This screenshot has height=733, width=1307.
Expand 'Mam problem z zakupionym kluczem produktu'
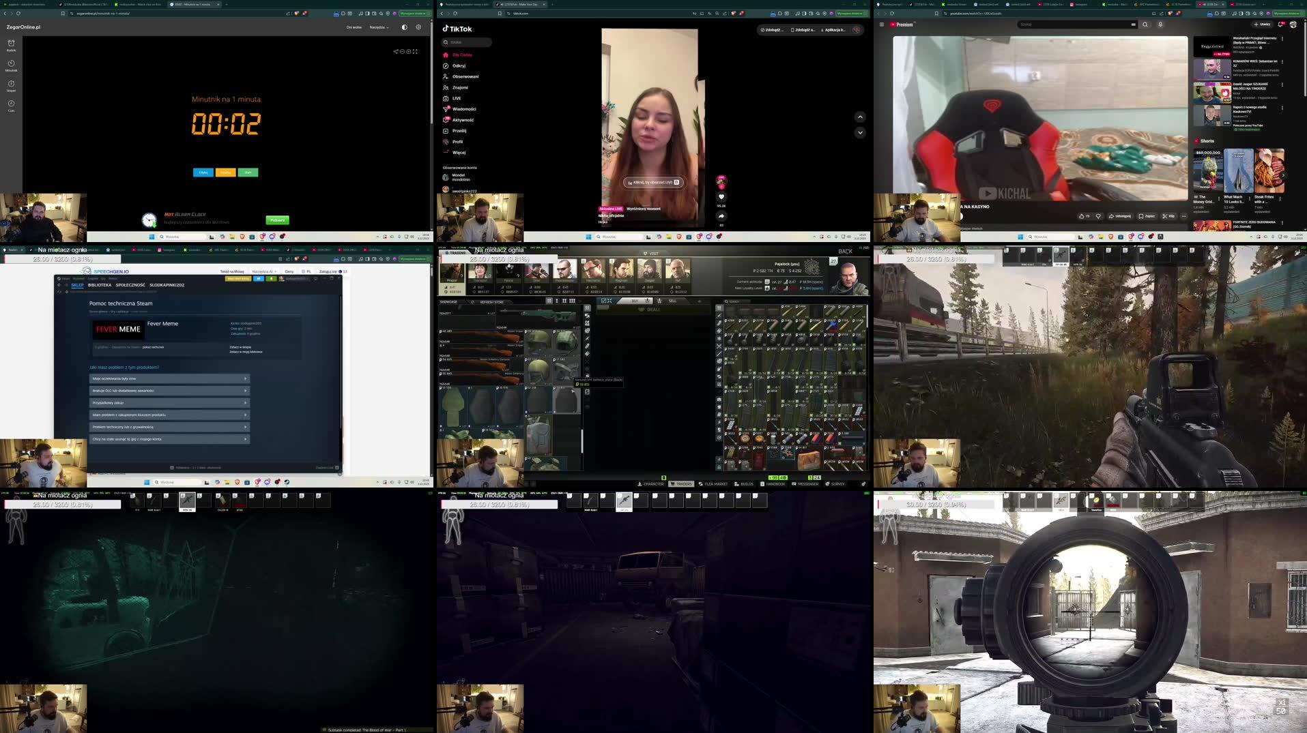[169, 414]
